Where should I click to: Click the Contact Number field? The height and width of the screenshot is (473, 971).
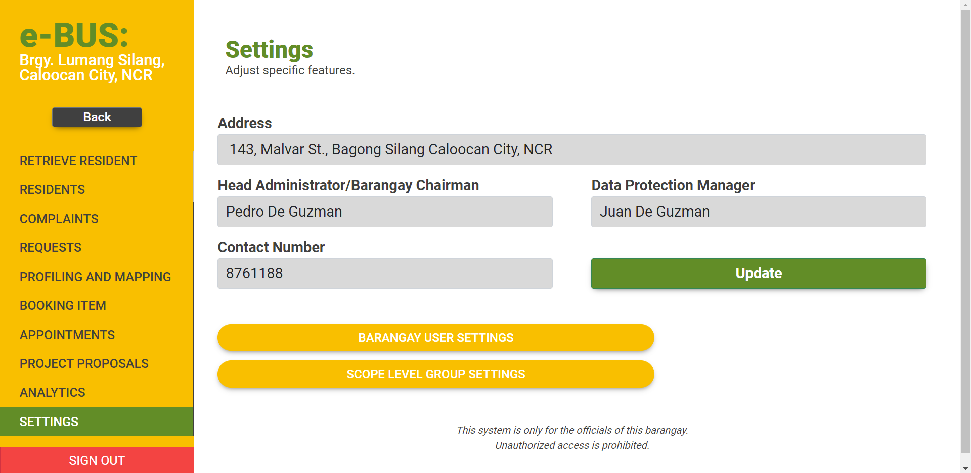385,274
